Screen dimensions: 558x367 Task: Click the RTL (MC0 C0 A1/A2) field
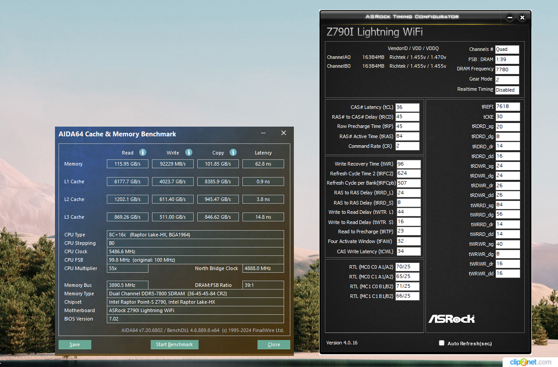click(407, 267)
